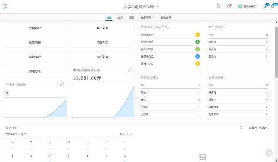Click the 岗位关闭 row in 岗位状态统计
The width and height of the screenshot is (278, 162).
pos(238,114)
